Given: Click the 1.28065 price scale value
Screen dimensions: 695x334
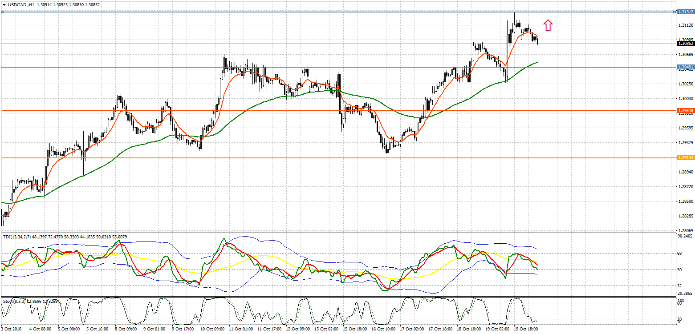Looking at the screenshot, I should pos(685,231).
